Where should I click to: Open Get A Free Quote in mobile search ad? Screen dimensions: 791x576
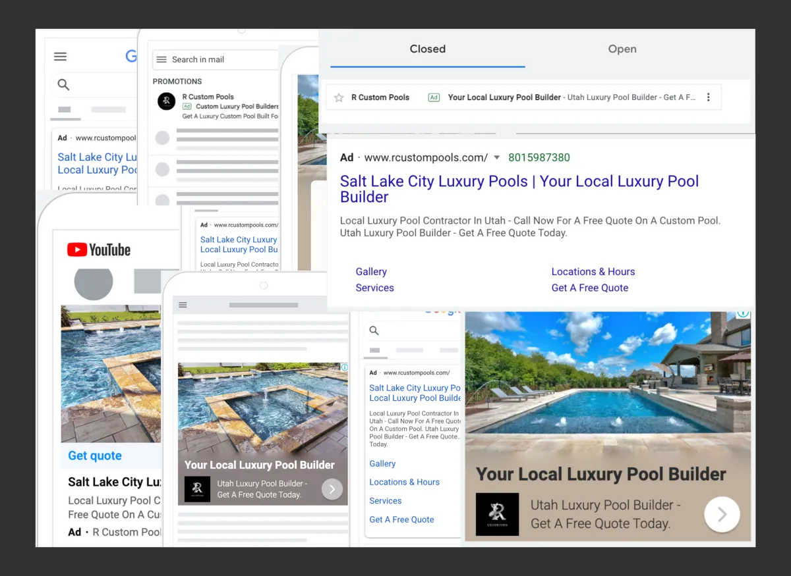point(401,519)
